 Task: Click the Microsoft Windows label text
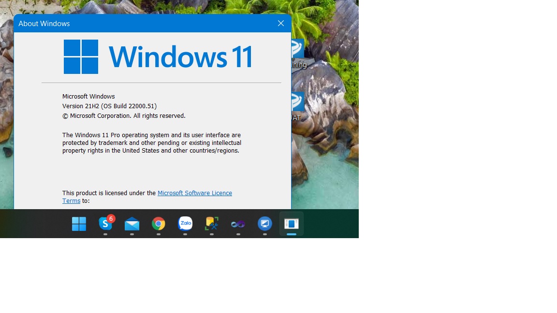(x=88, y=97)
